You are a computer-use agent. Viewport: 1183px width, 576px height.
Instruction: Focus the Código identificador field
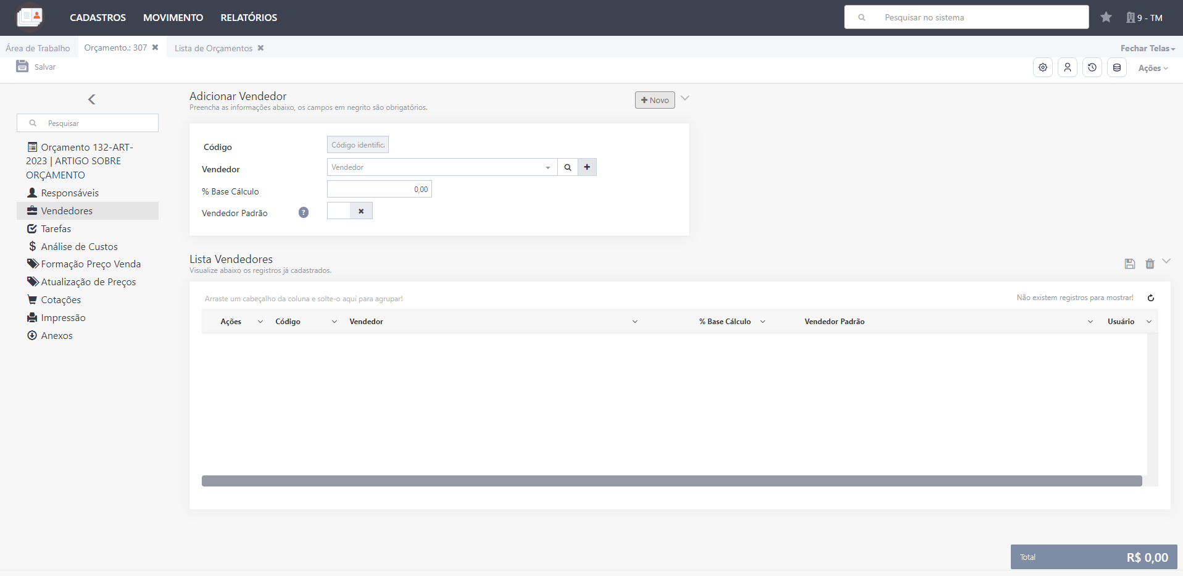coord(358,144)
